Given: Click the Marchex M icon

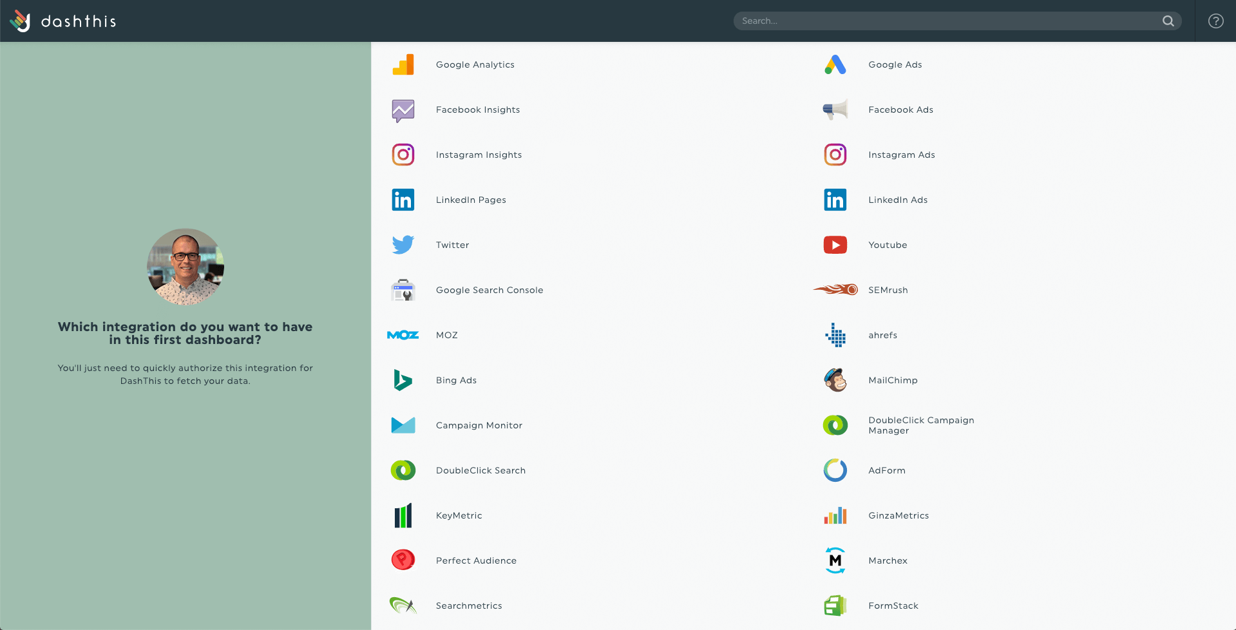Looking at the screenshot, I should 835,560.
